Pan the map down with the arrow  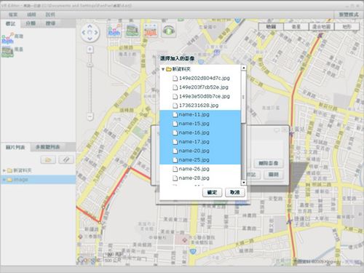[90, 39]
